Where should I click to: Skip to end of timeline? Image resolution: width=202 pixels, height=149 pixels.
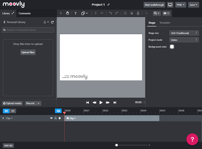click(115, 103)
